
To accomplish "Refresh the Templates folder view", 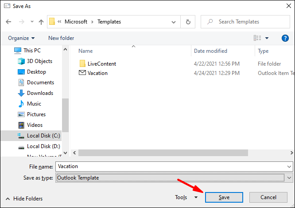I will point(188,22).
